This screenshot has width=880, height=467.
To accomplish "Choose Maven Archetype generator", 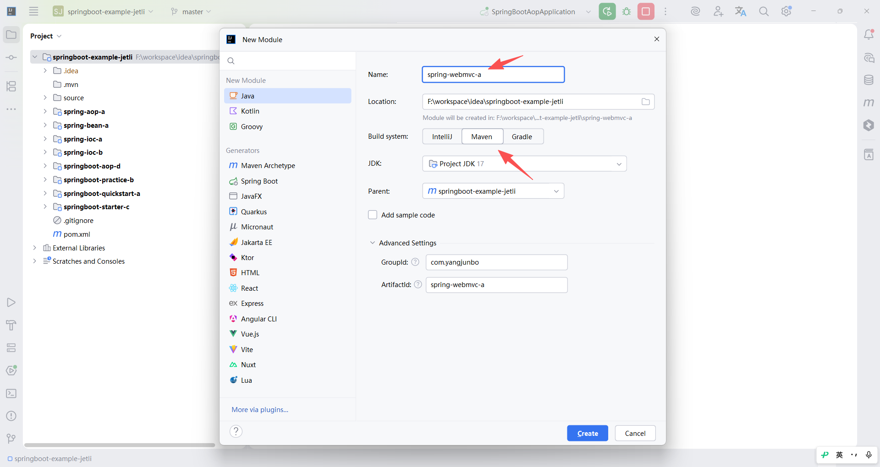I will [288, 165].
